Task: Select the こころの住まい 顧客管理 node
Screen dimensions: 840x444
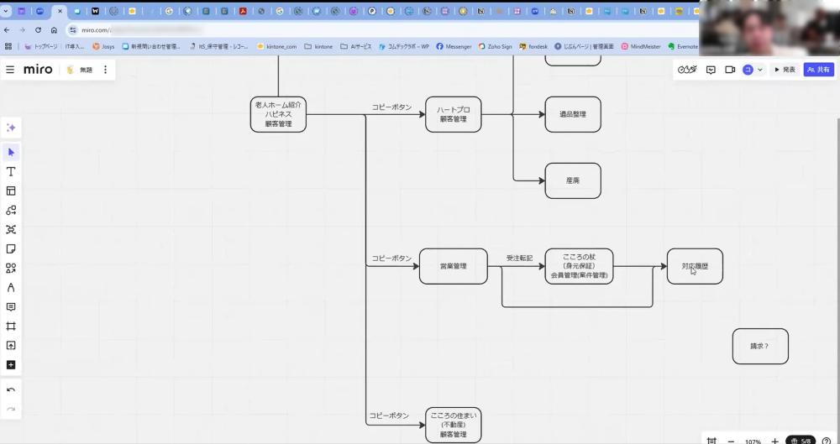Action: 454,425
